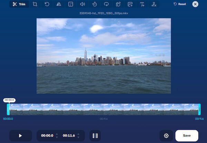Click the Reset button
This screenshot has width=207, height=143.
pos(179,4)
